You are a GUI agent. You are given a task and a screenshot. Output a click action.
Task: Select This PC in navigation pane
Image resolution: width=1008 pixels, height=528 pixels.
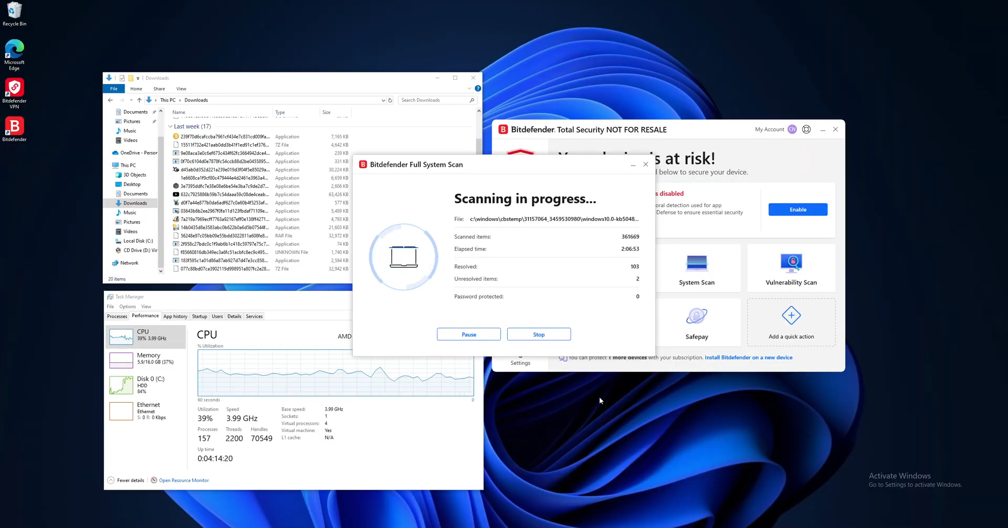128,165
